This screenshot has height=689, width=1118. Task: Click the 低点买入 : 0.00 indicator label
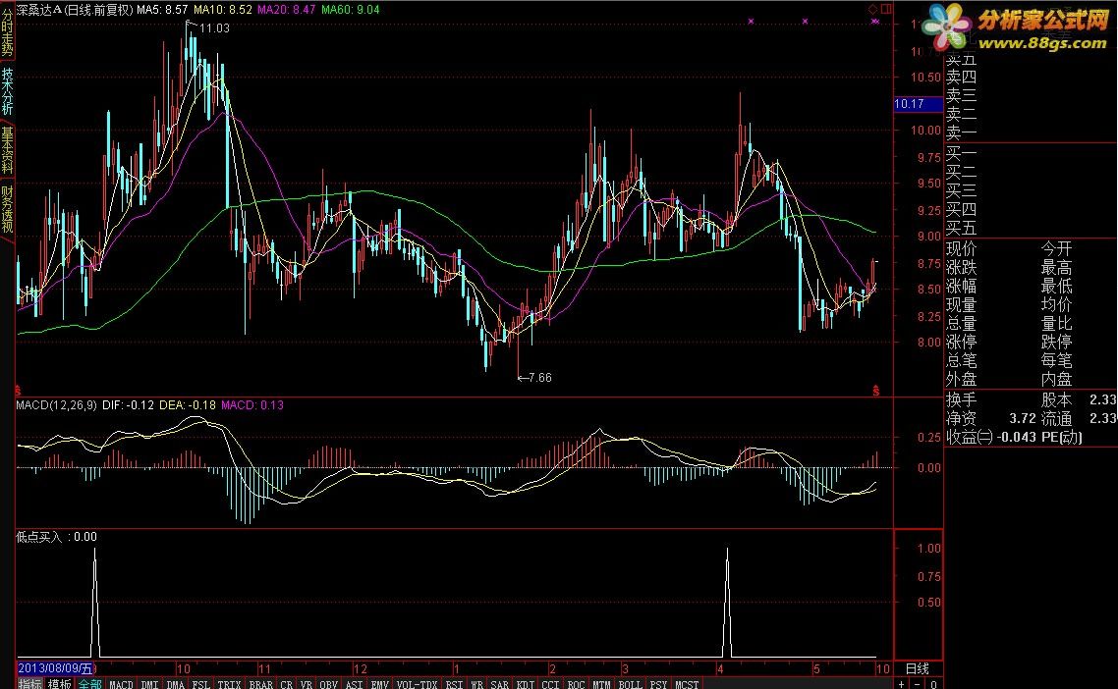tap(56, 537)
